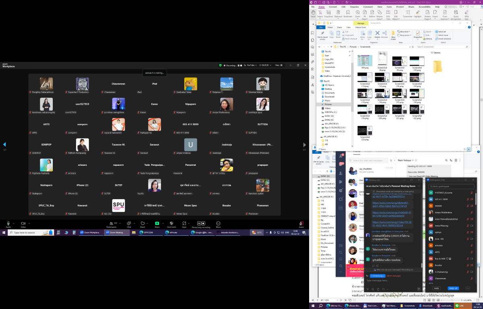
Task: Open the Picture Tools tab in File Explorer
Action: (361, 27)
